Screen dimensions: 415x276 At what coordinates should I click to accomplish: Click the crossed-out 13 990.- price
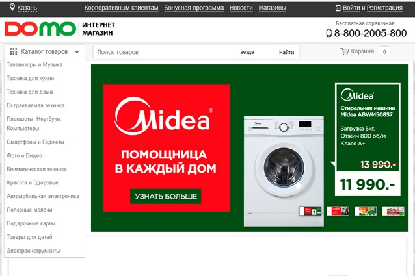click(378, 164)
